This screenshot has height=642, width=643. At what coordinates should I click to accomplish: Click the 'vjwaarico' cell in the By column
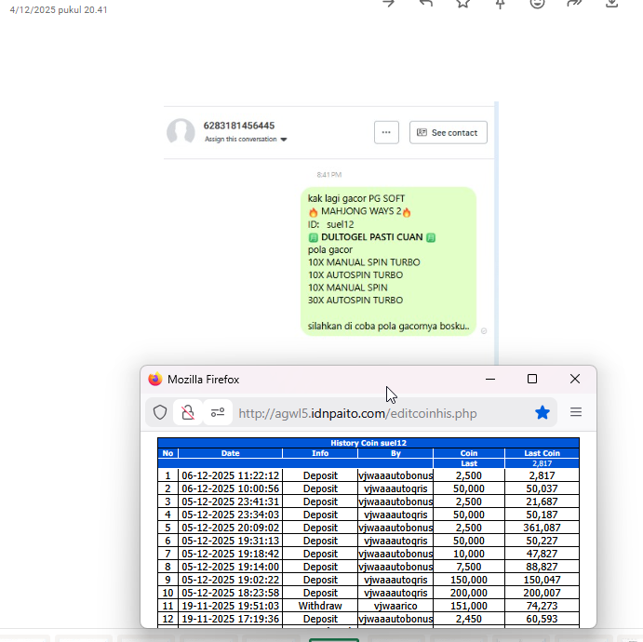pyautogui.click(x=395, y=606)
